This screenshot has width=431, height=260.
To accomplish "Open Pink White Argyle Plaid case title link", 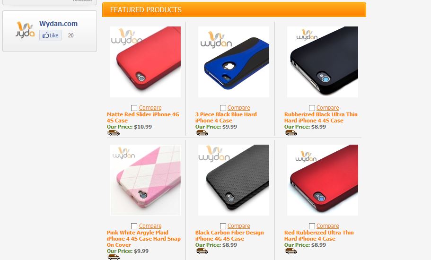I will coord(144,239).
